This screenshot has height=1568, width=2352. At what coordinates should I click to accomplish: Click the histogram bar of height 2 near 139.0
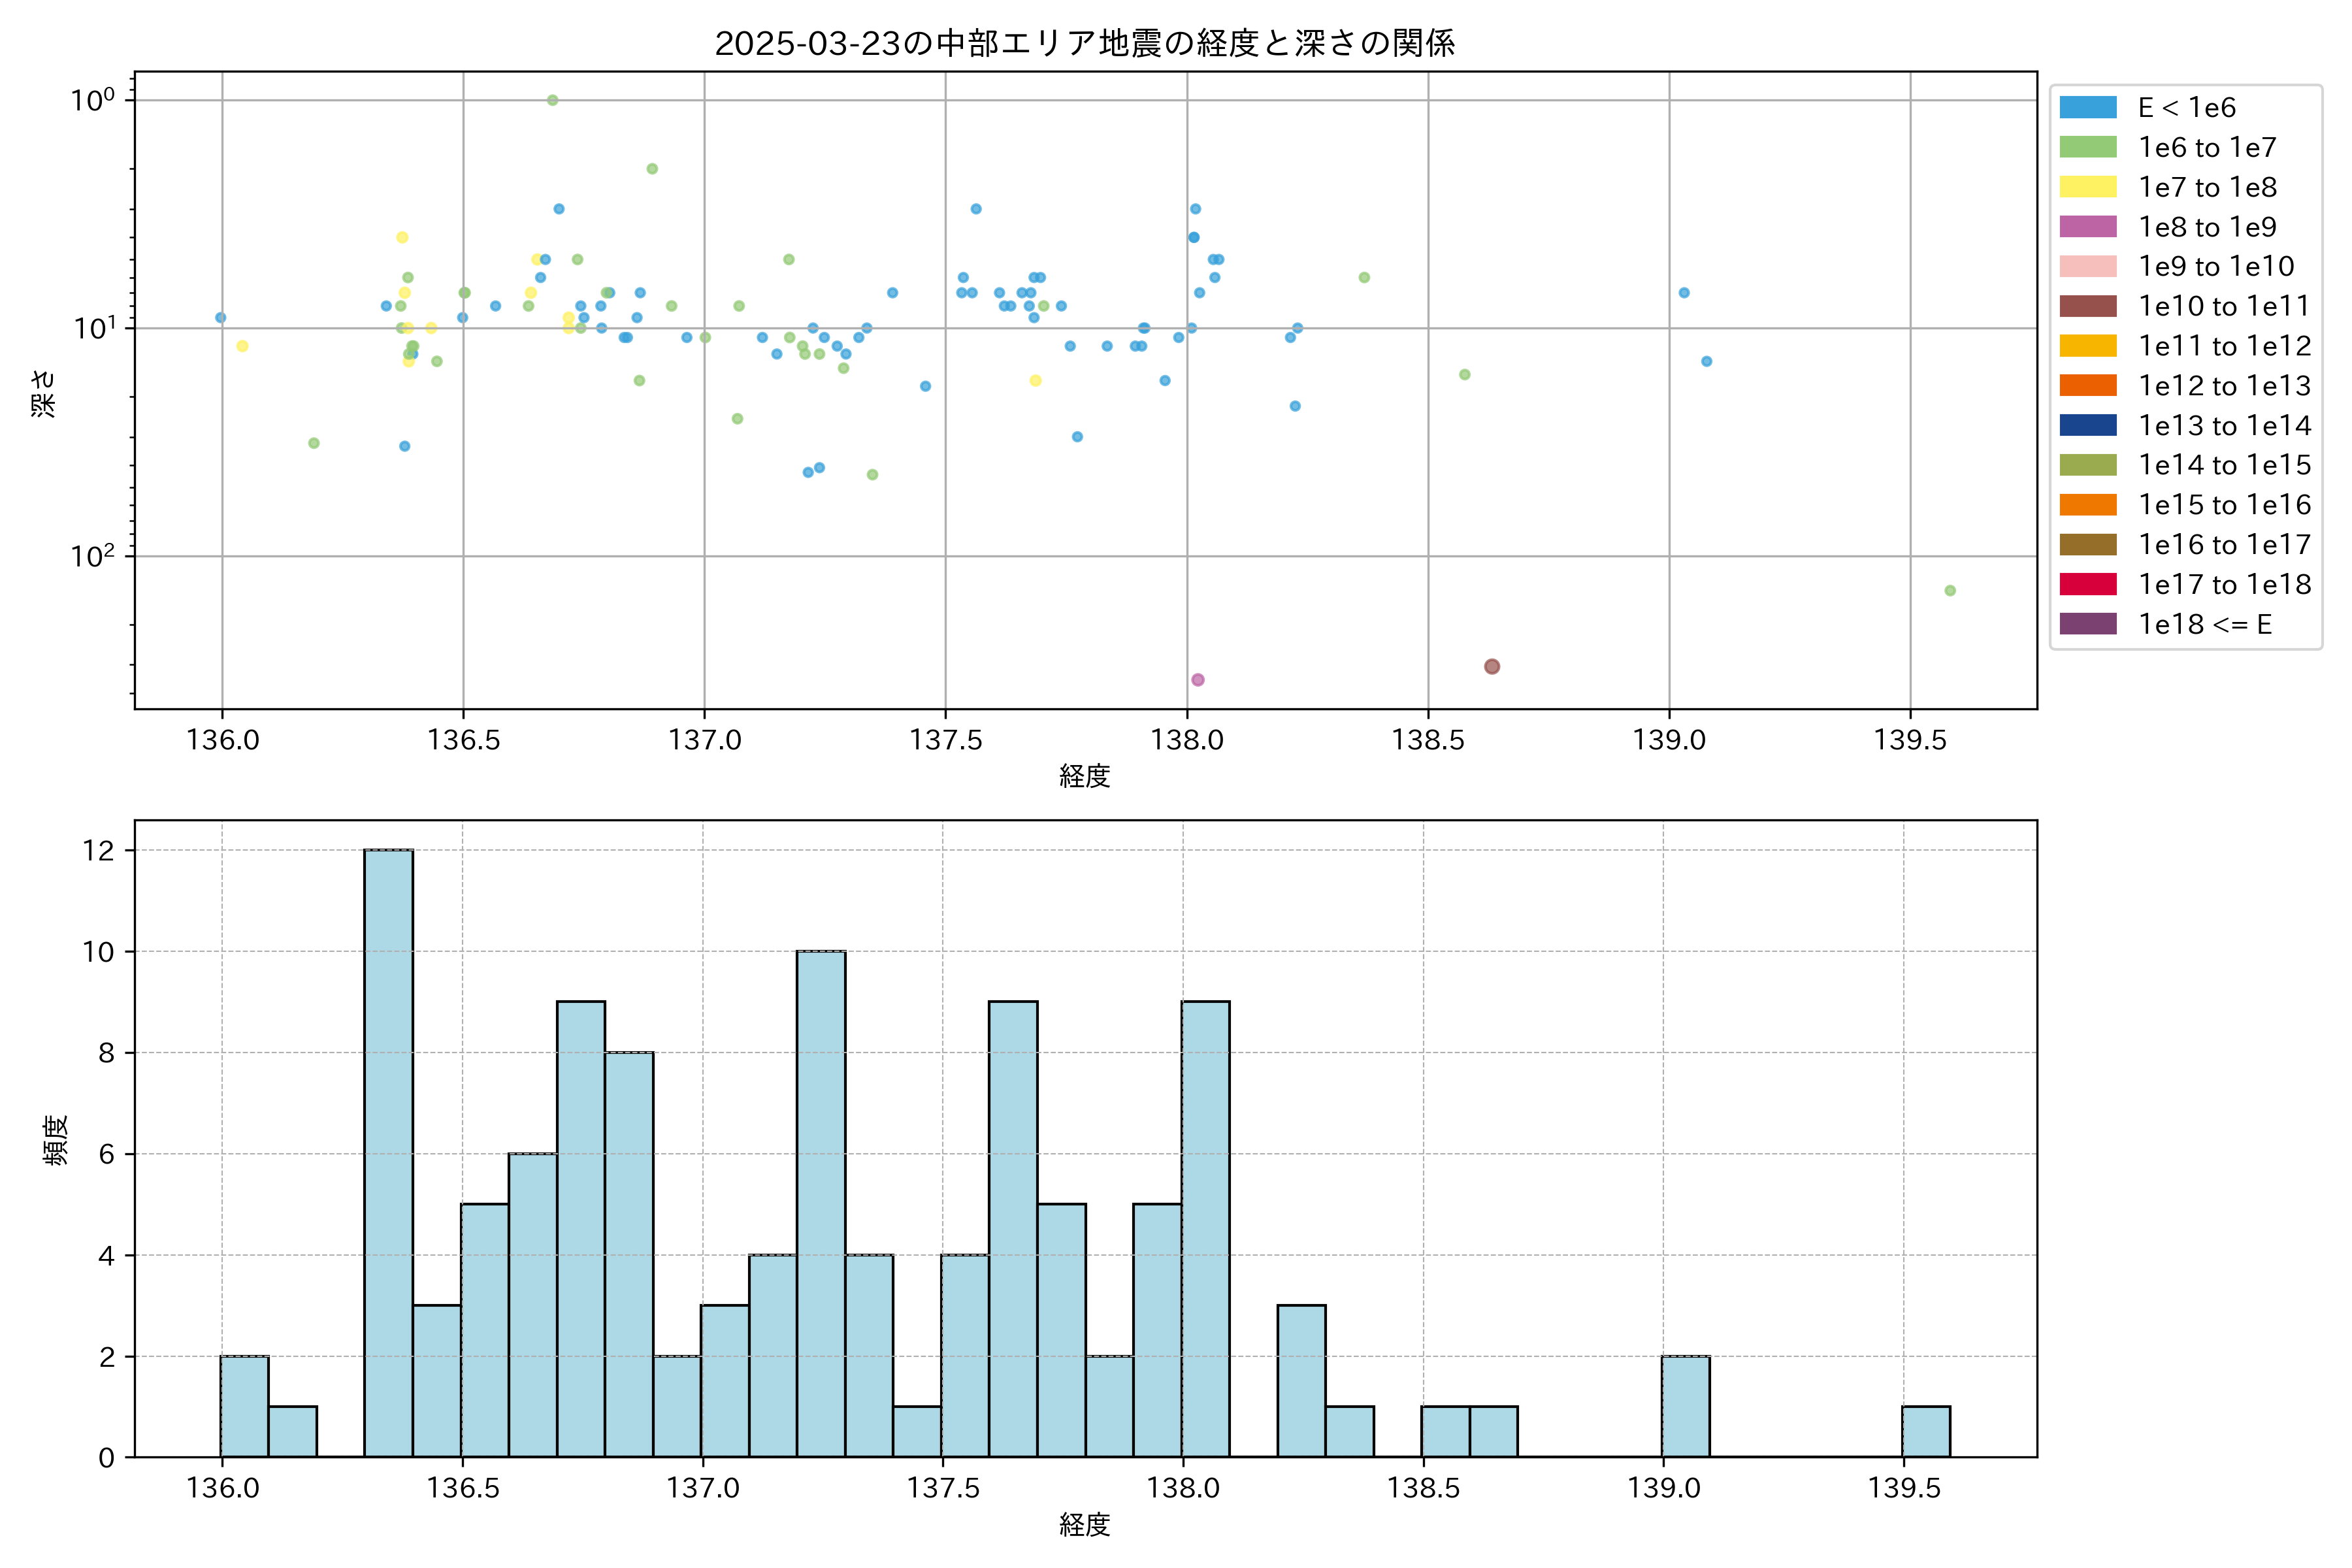click(1685, 1406)
